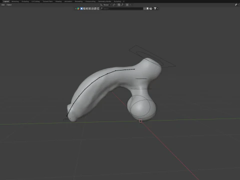Image resolution: width=240 pixels, height=180 pixels.
Task: Open the Add menu in the viewport header
Action: [3, 5]
